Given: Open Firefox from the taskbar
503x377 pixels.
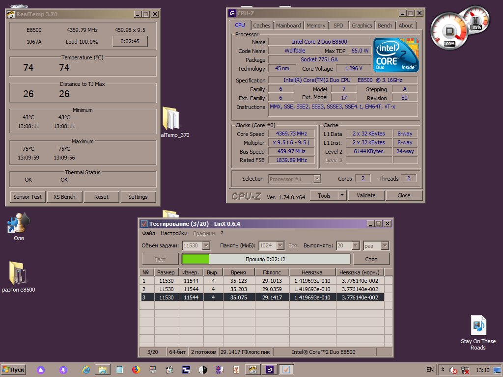Looking at the screenshot, I should 136,370.
